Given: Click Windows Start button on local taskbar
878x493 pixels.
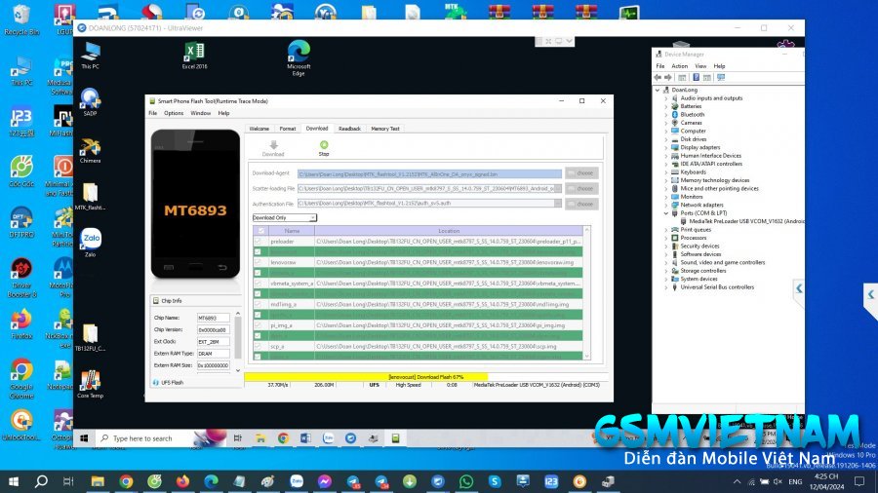Looking at the screenshot, I should (x=14, y=481).
